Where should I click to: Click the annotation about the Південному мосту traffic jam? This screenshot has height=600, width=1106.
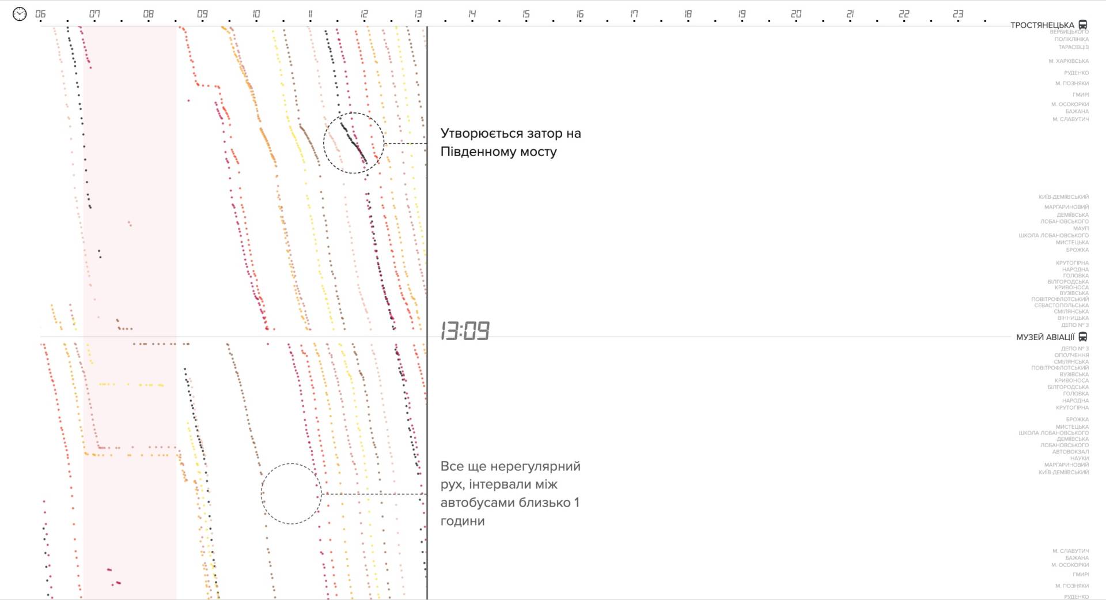tap(510, 142)
